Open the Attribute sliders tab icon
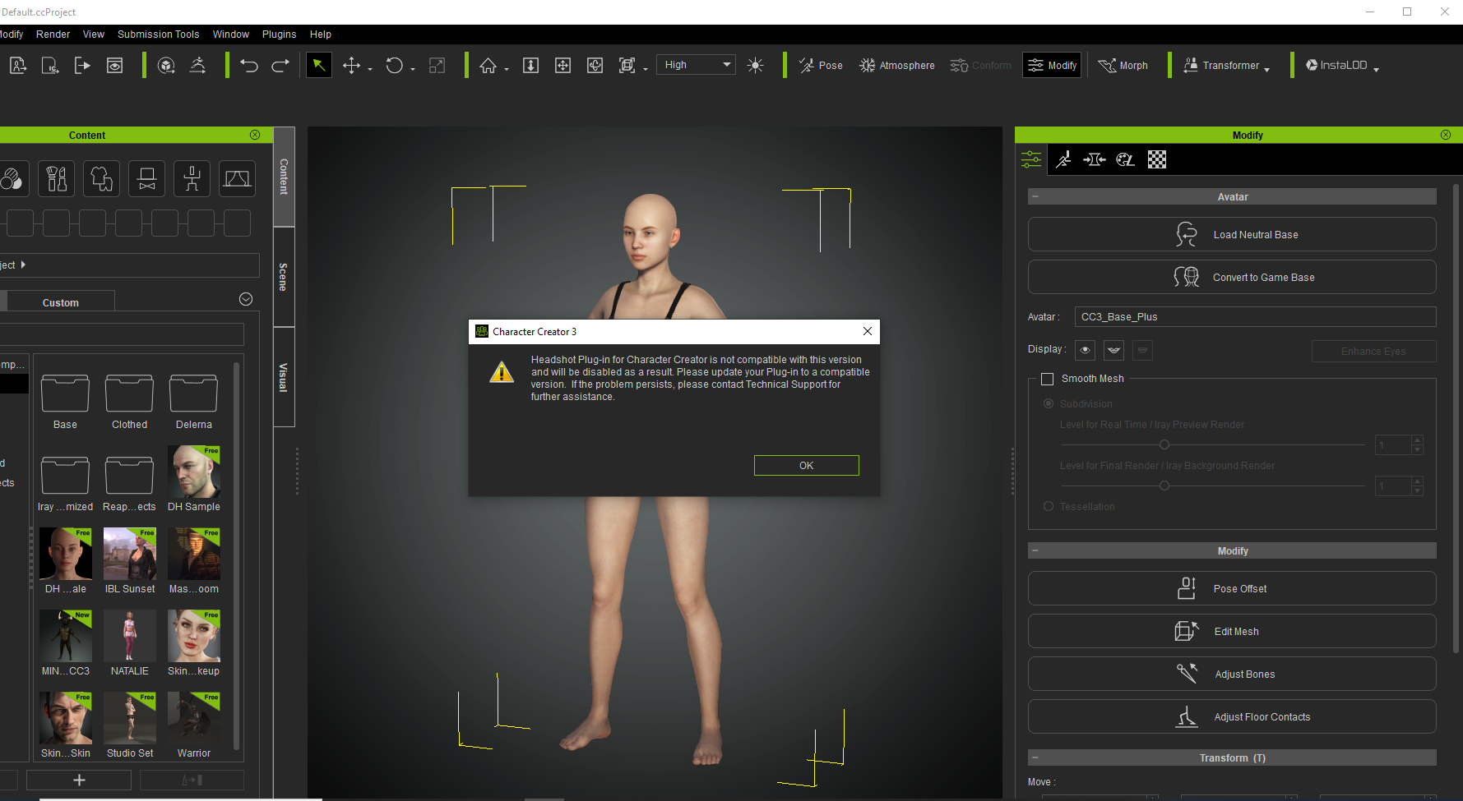 [1031, 159]
